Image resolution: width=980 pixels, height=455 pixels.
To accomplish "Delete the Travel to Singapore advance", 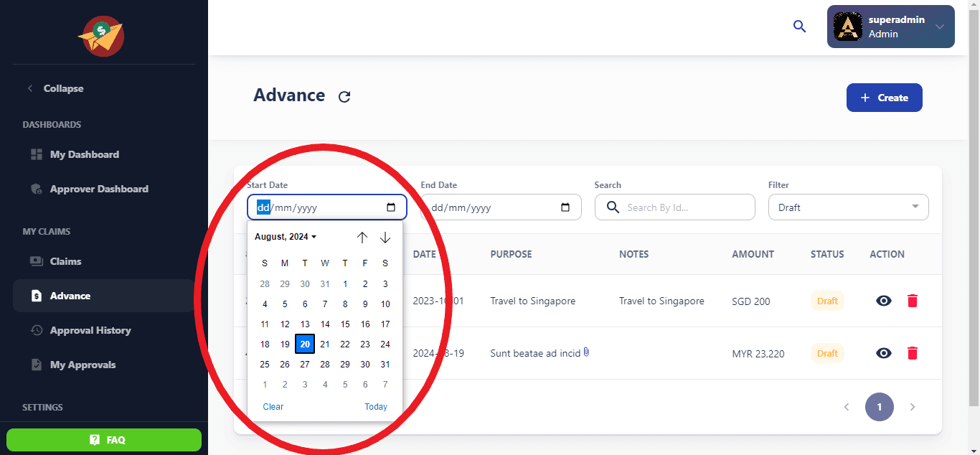I will pyautogui.click(x=912, y=301).
